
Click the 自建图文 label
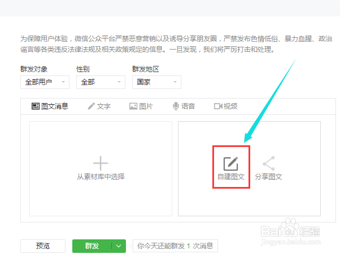(231, 177)
